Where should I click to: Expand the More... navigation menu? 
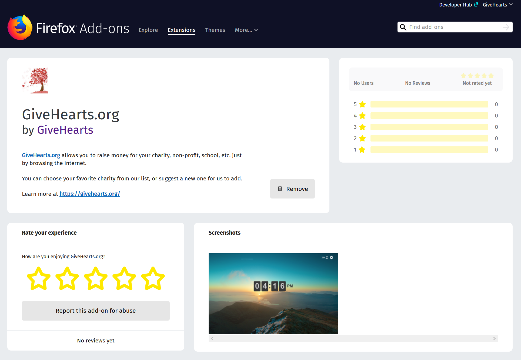pyautogui.click(x=246, y=30)
